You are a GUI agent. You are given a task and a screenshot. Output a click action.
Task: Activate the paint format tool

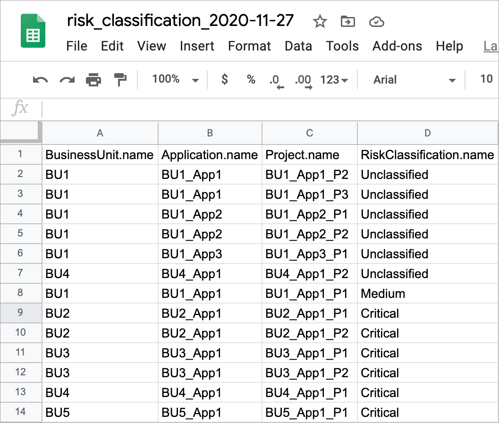coord(121,80)
